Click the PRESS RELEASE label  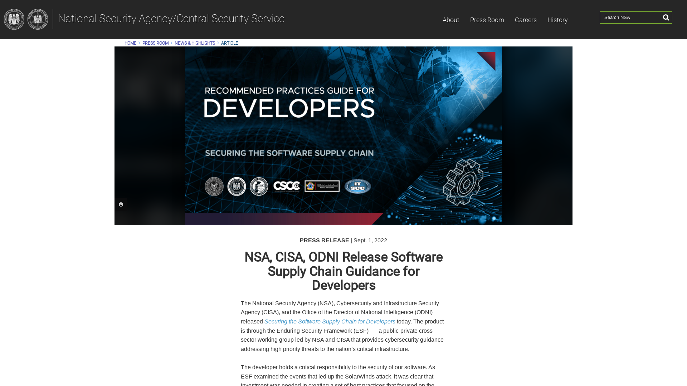coord(324,240)
